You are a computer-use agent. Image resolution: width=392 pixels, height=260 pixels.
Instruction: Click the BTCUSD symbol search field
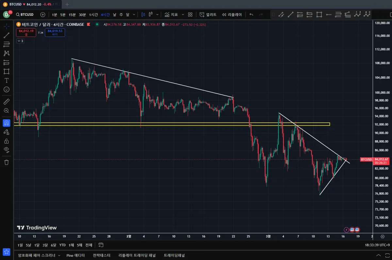click(x=25, y=14)
